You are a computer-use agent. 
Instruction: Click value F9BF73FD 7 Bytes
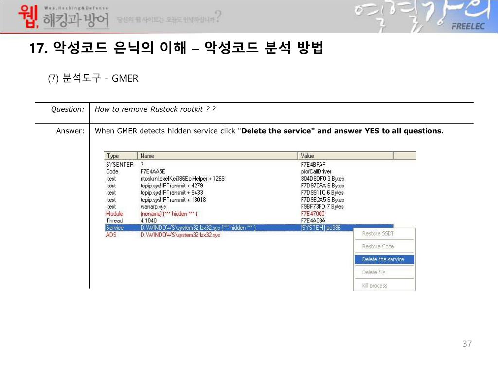(322, 206)
